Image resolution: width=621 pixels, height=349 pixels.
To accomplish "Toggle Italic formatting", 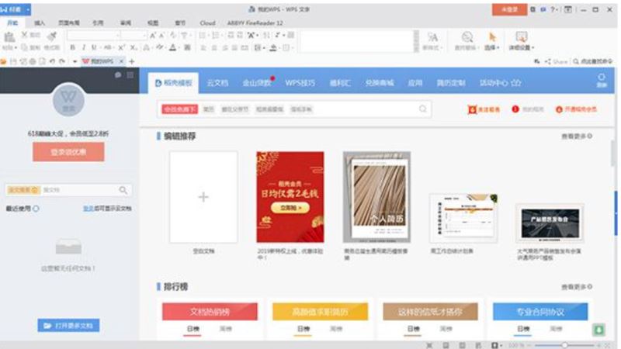I will coord(84,47).
